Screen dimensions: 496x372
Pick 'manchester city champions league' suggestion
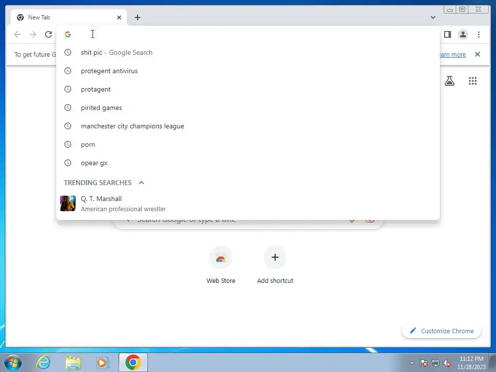248,126
